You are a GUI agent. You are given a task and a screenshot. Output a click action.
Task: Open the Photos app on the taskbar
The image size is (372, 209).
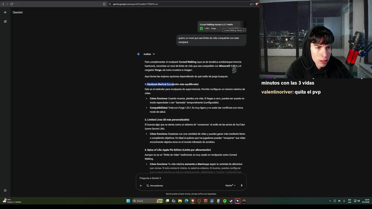point(212,201)
